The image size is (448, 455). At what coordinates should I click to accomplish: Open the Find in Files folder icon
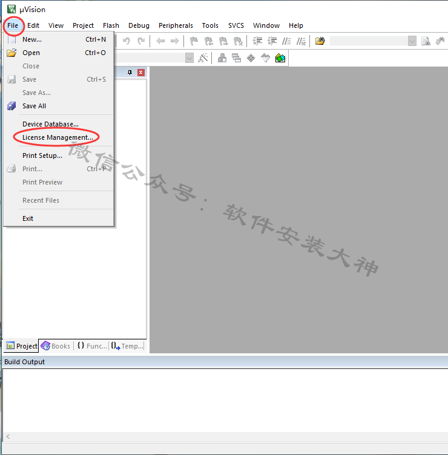320,41
